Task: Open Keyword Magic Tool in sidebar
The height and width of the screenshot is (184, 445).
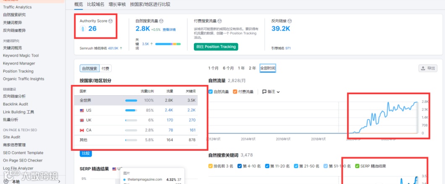Action: tap(21, 55)
